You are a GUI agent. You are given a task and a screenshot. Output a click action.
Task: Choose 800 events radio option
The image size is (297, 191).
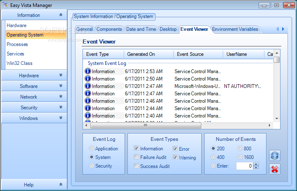point(240,148)
